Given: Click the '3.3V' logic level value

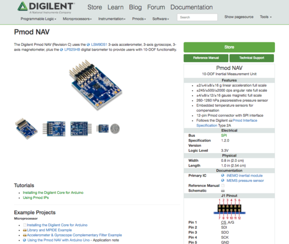Looking at the screenshot, I should pos(224,151).
